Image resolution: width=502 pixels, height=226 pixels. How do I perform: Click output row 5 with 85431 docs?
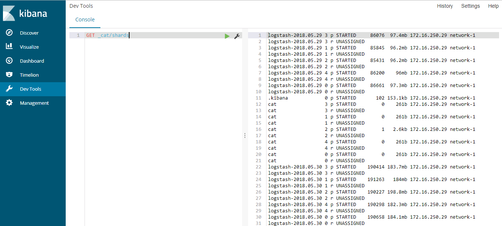pos(372,60)
